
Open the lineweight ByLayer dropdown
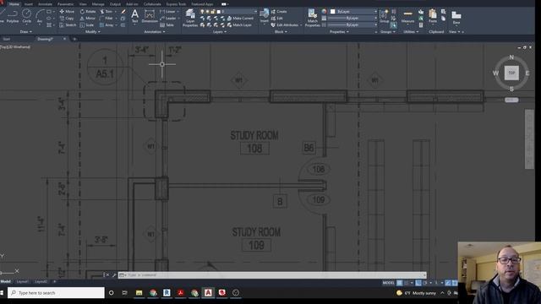point(352,18)
